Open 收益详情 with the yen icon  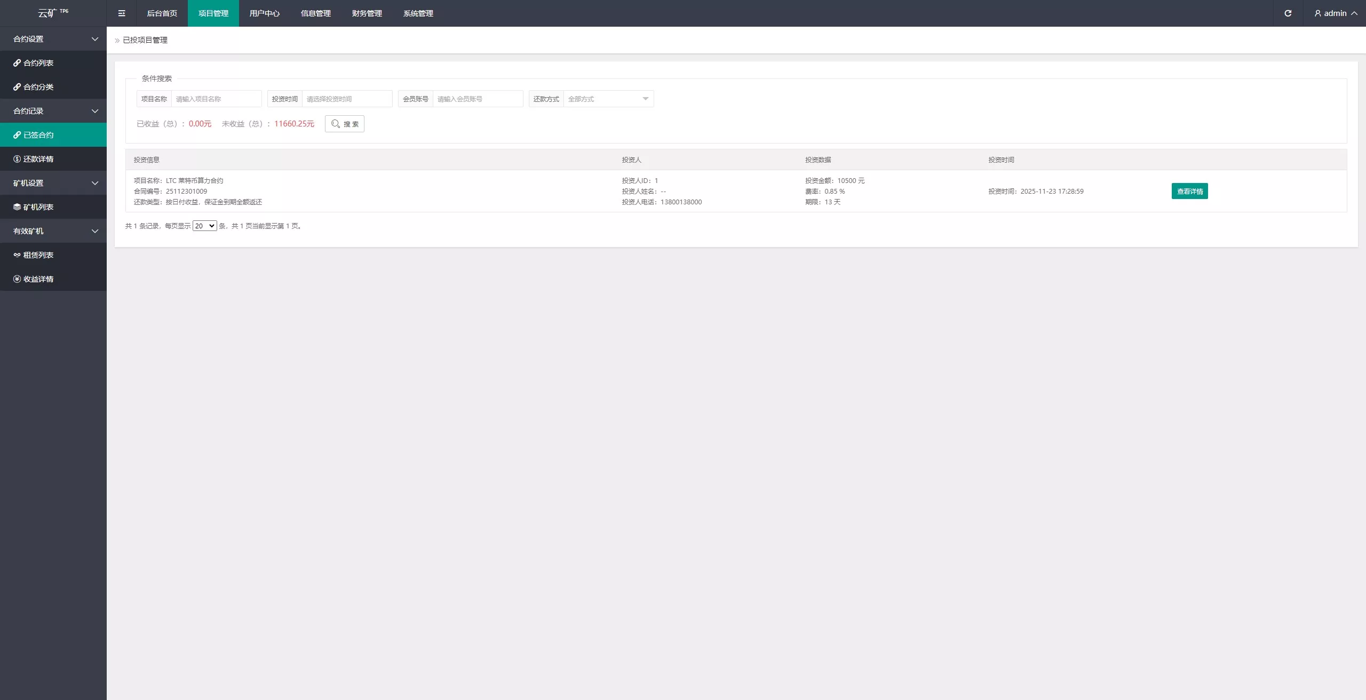pyautogui.click(x=38, y=279)
